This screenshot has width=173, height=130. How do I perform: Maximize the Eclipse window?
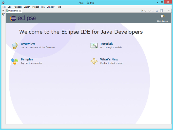coord(162,2)
